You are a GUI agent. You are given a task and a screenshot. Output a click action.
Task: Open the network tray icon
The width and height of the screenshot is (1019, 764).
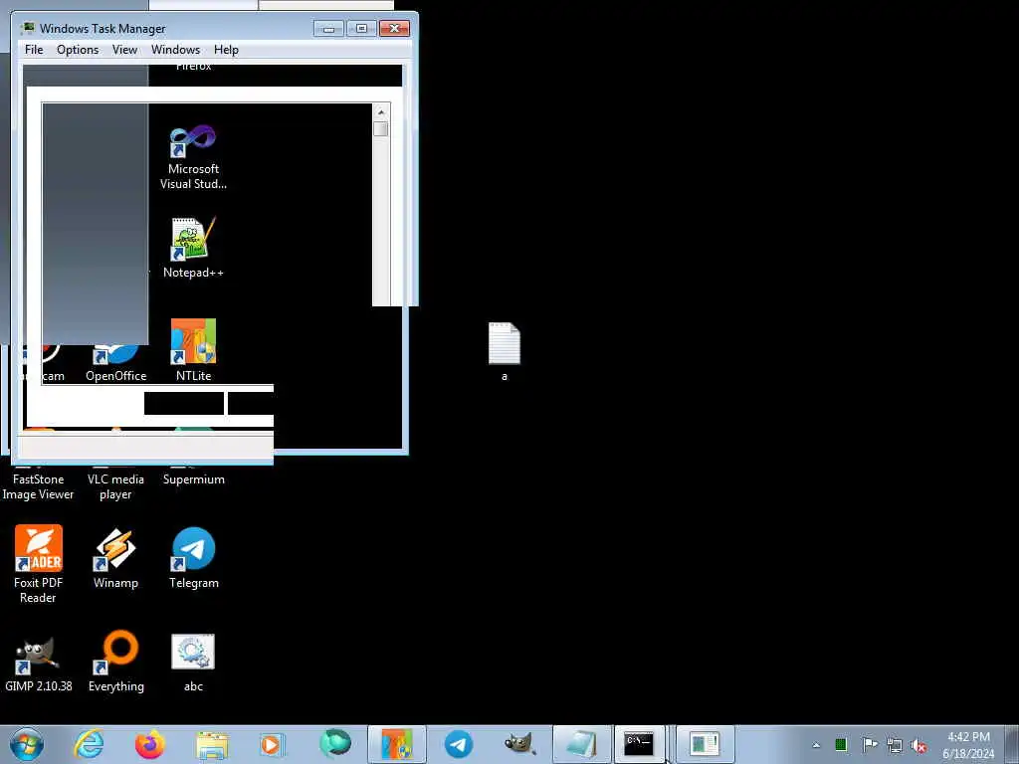coord(895,745)
